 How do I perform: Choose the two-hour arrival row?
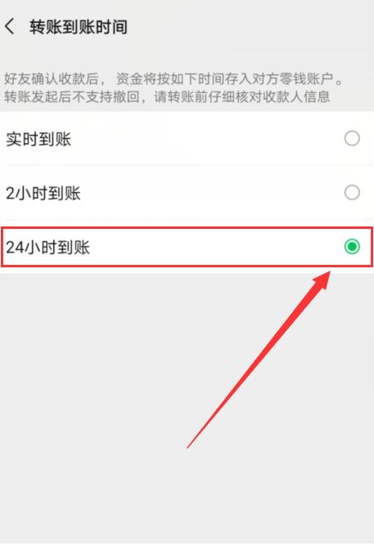[x=187, y=193]
